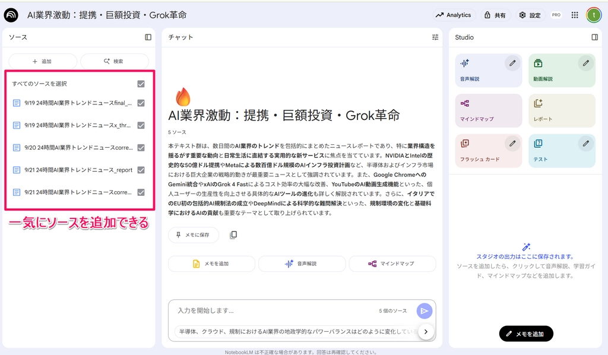The image size is (608, 355).
Task: Open the 動画解説 Studio card
Action: (x=562, y=71)
